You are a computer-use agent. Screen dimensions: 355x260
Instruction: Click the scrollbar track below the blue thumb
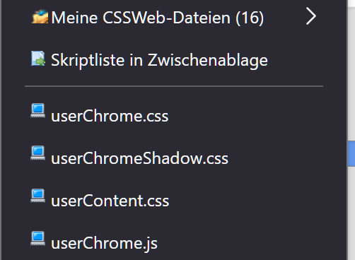click(x=351, y=213)
